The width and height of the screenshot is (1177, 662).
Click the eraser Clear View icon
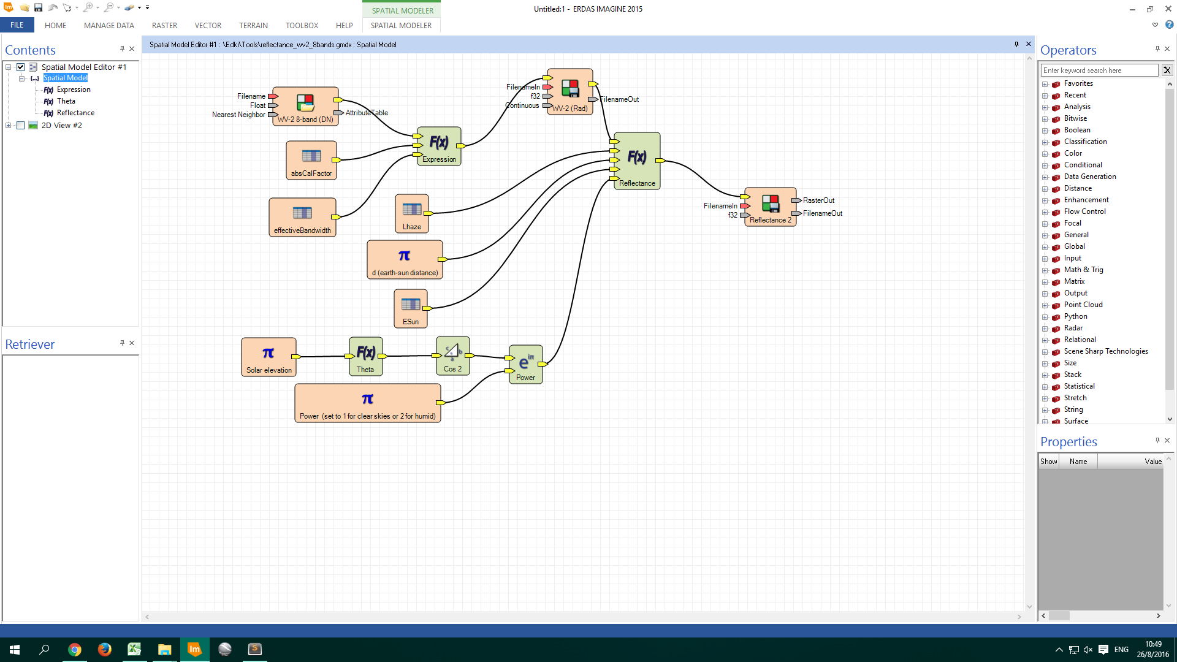pos(129,7)
